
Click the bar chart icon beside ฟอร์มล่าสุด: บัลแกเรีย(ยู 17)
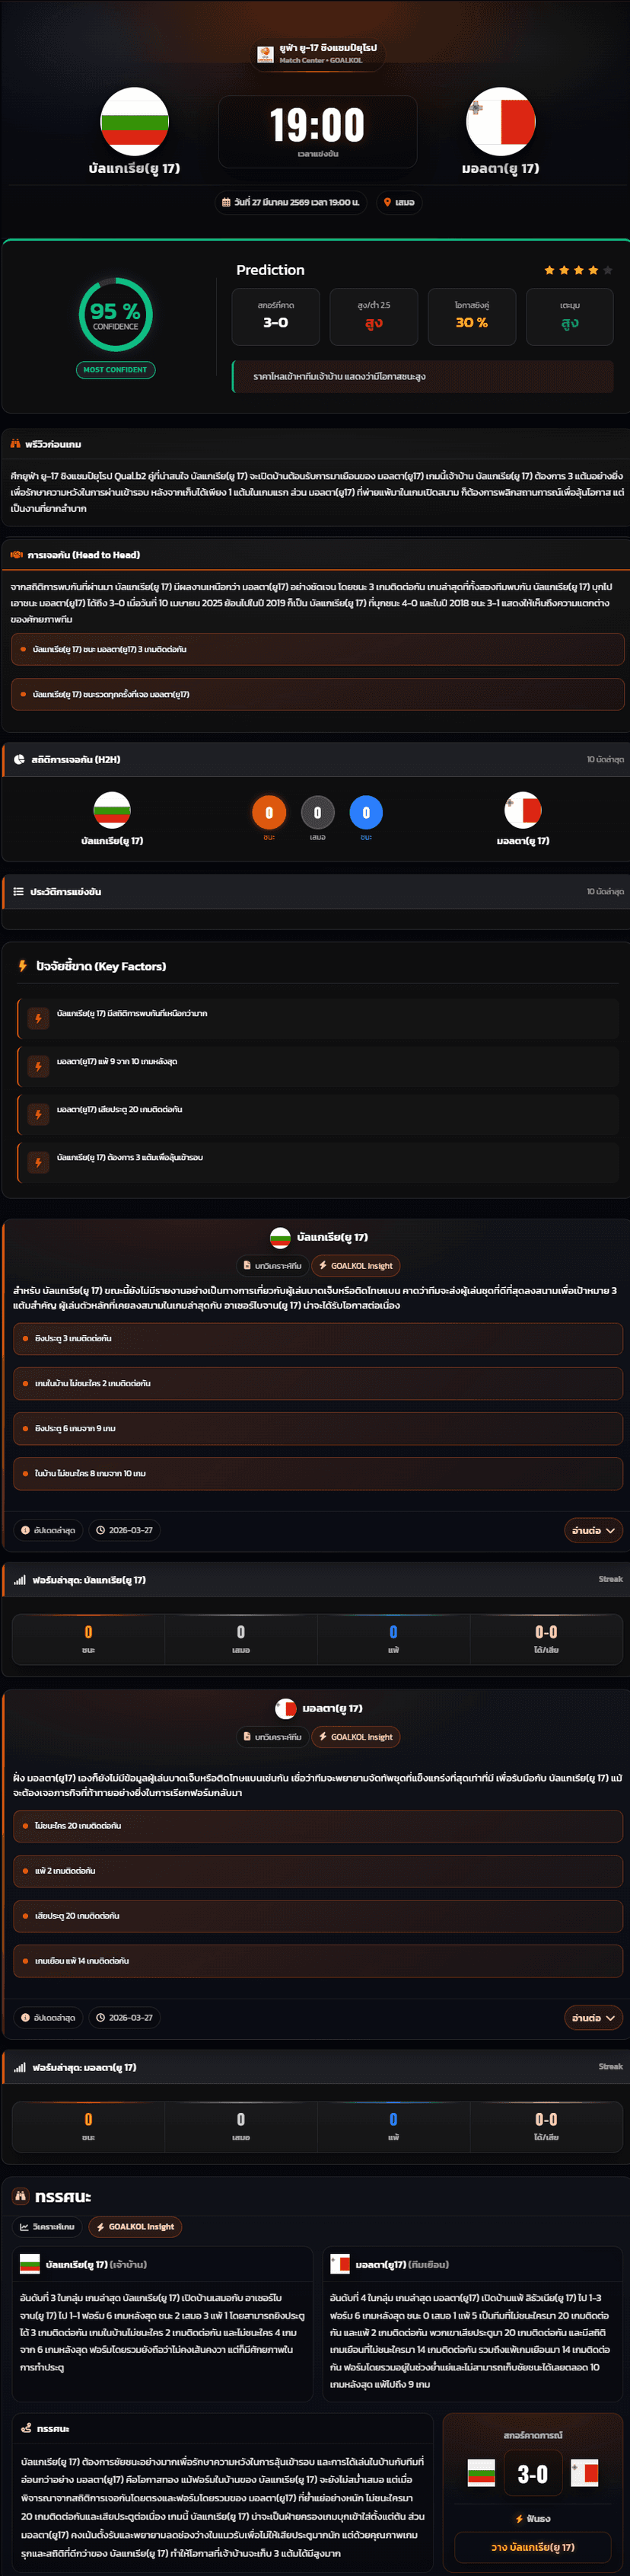(20, 1580)
